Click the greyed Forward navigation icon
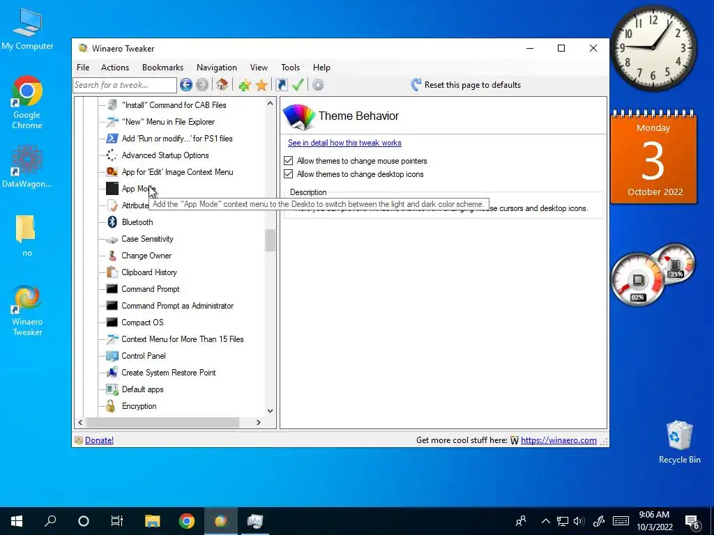Image resolution: width=714 pixels, height=535 pixels. coord(202,84)
